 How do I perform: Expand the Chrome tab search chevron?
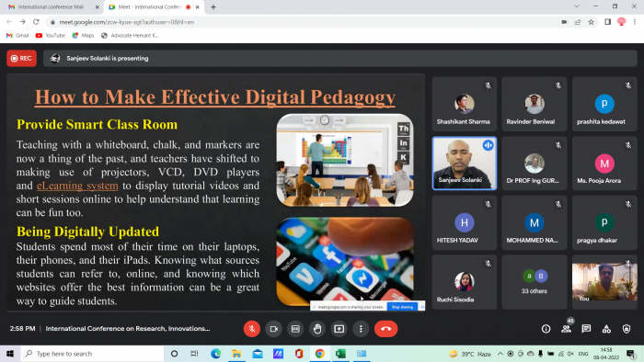[x=577, y=6]
